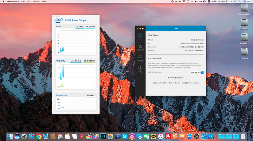Click the Intel logo in Power Gadget
This screenshot has height=141, width=253.
pos(58,20)
